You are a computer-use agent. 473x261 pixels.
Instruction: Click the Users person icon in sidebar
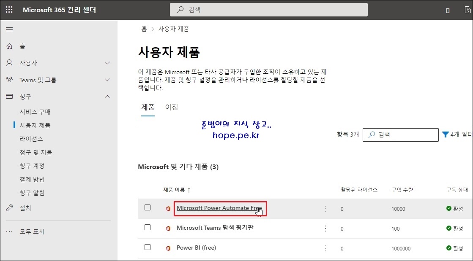[9, 63]
